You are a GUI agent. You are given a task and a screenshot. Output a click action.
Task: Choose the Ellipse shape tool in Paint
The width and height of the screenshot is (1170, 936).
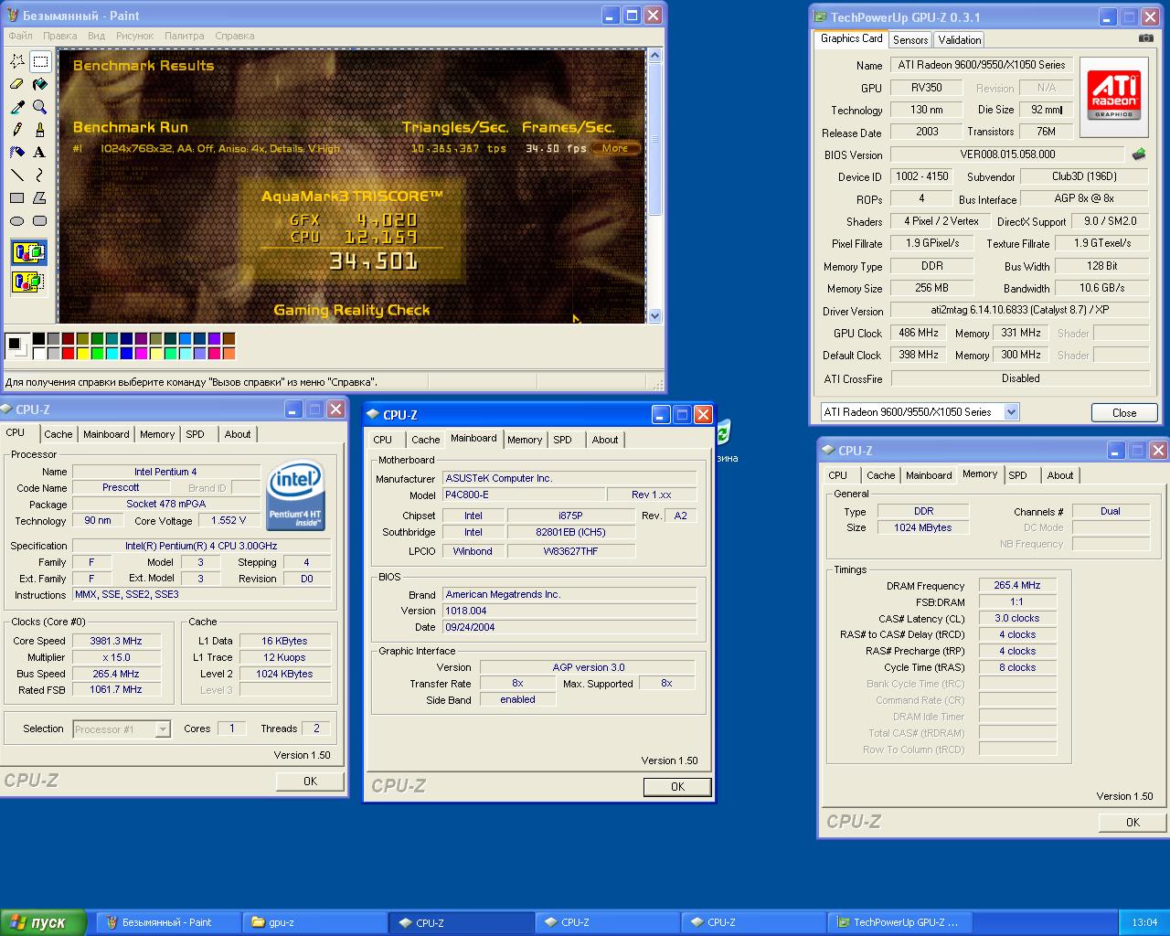point(17,220)
